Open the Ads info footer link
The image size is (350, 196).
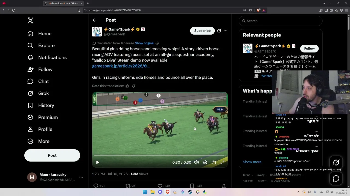pyautogui.click(x=248, y=181)
